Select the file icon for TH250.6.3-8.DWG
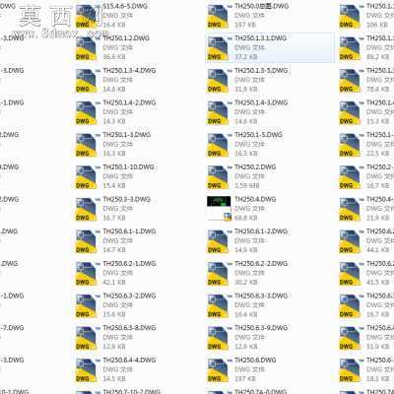Viewport: 394px width, 394px height. [x=86, y=338]
